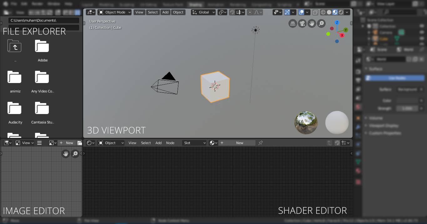Open the viewport overlays dropdown arrow
This screenshot has height=224, width=427.
point(308,12)
